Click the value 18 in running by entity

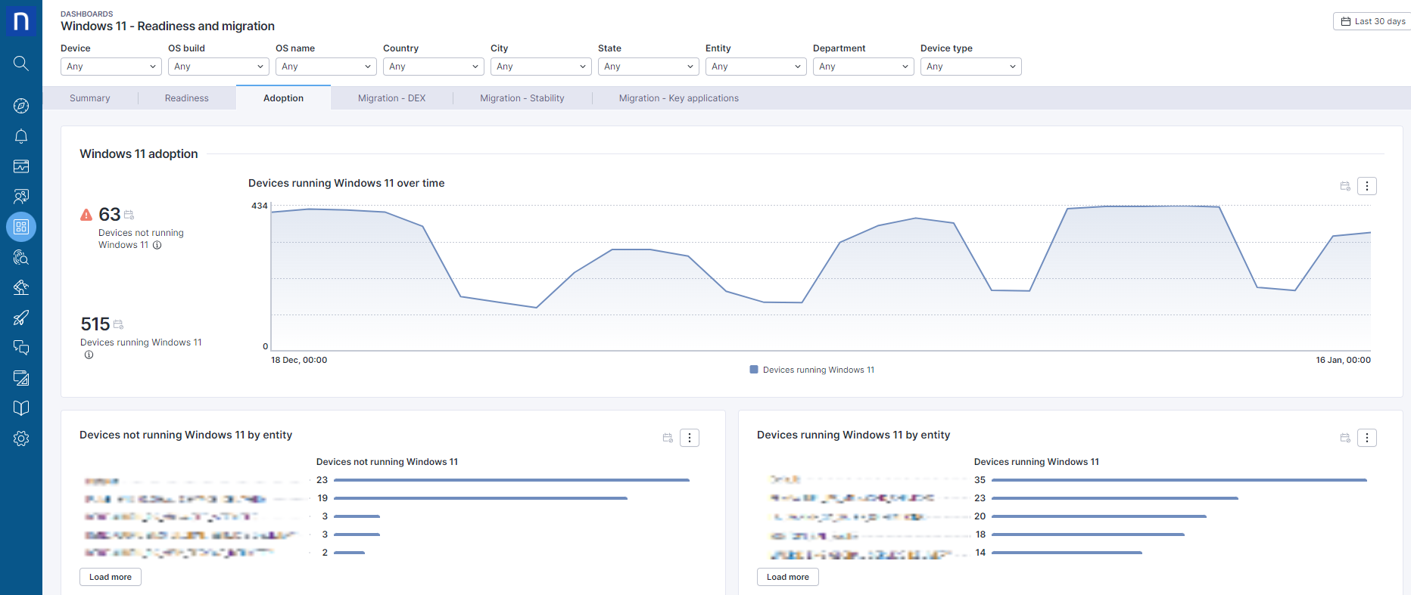980,535
